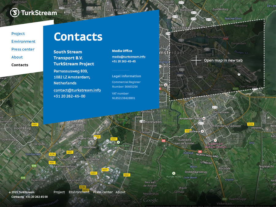Click the Google logo on map
The height and width of the screenshot is (207, 276).
pos(151,200)
